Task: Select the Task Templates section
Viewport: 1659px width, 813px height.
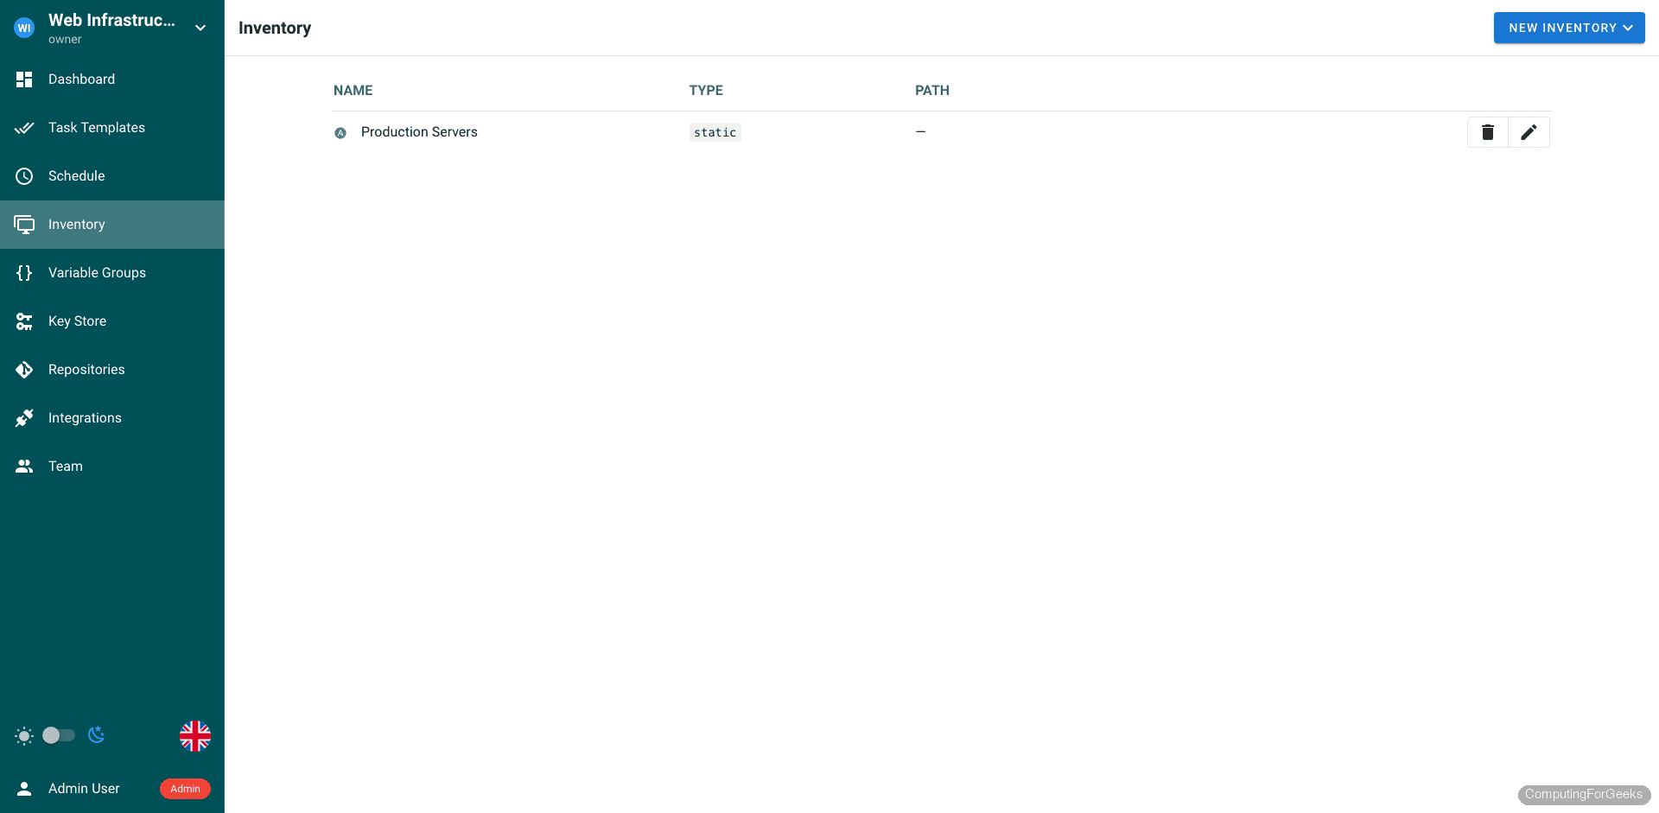Action: pos(96,127)
